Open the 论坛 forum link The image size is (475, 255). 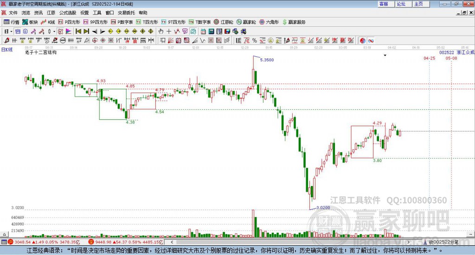click(401, 4)
